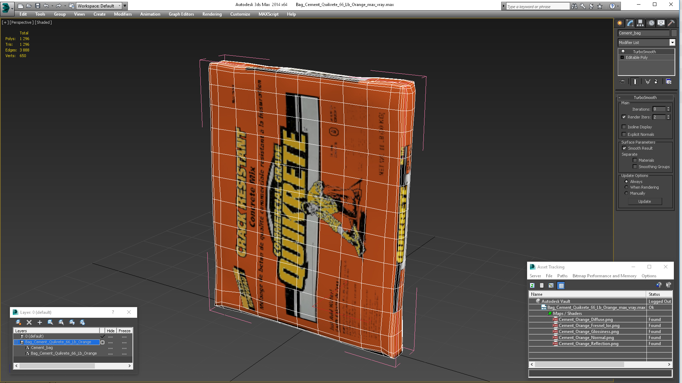The image size is (682, 383).
Task: Click Select Highlighted Objects and Layers icon
Action: point(50,322)
